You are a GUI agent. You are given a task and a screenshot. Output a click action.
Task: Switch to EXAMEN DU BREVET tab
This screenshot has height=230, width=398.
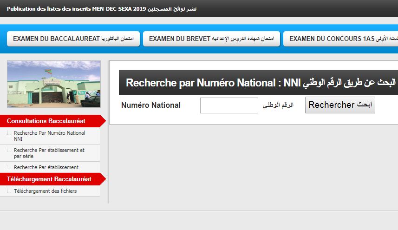click(211, 39)
